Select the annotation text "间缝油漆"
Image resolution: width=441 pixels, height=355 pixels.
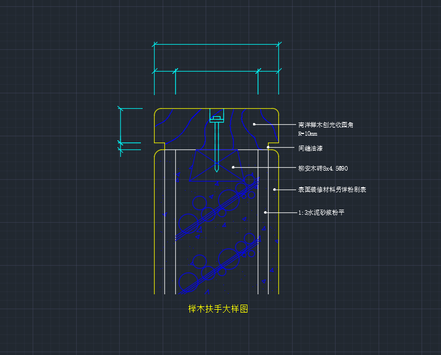[x=310, y=148]
